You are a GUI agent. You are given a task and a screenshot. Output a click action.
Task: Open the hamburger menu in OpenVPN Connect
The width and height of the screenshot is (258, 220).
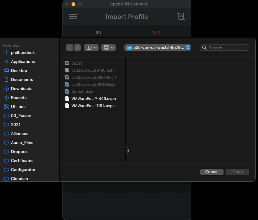(73, 17)
